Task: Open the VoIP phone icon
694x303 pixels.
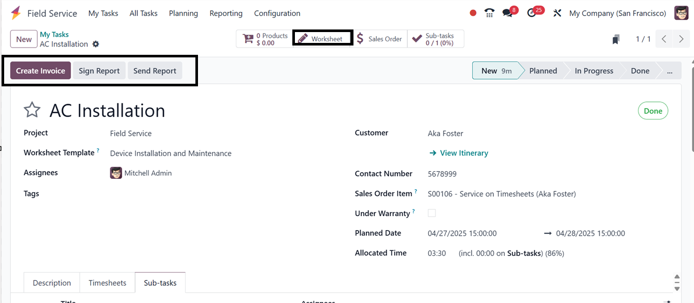Action: coord(489,13)
